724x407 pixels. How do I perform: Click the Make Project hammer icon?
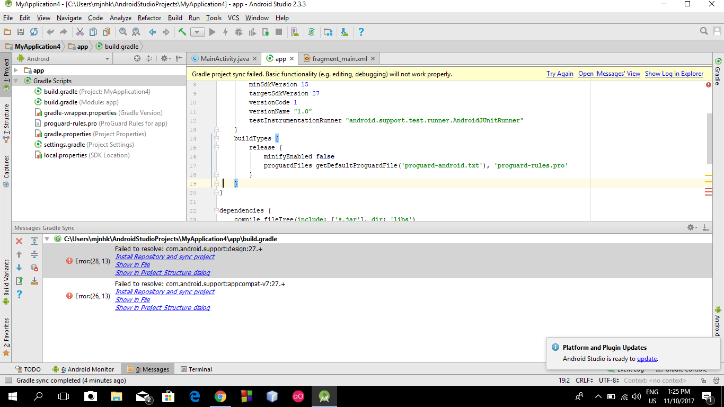[182, 32]
